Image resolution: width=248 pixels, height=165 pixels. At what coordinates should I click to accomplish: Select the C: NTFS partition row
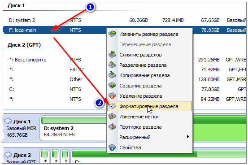tap(125, 89)
